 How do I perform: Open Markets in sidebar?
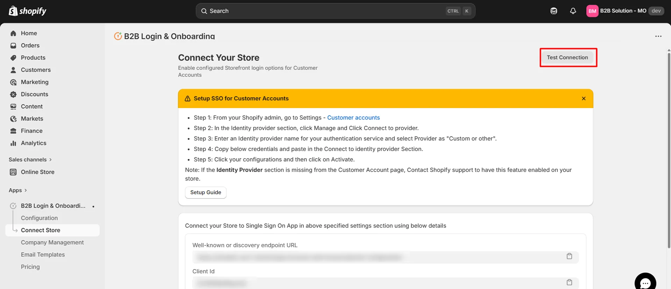coord(32,119)
